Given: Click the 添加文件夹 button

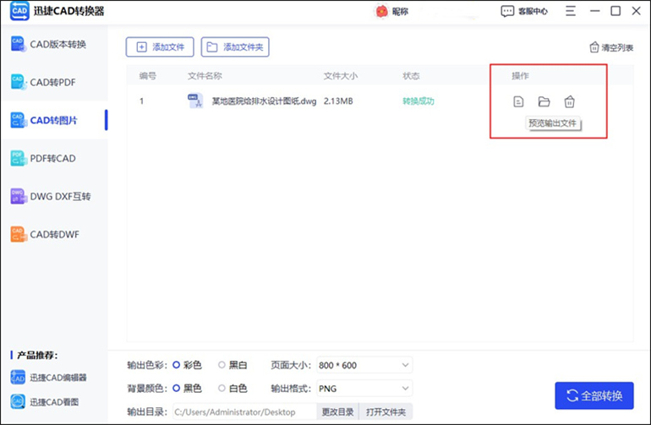Looking at the screenshot, I should pyautogui.click(x=235, y=47).
